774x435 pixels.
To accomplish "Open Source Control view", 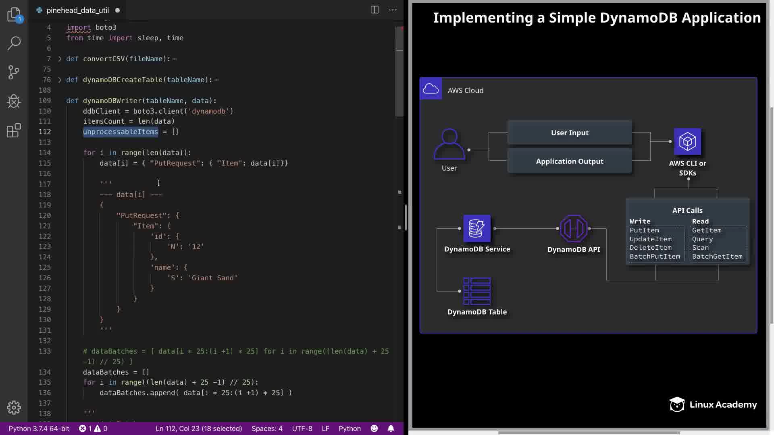I will coord(14,72).
